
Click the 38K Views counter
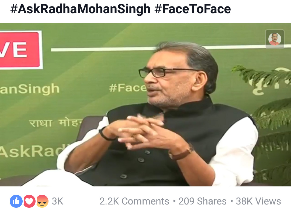pos(258,201)
